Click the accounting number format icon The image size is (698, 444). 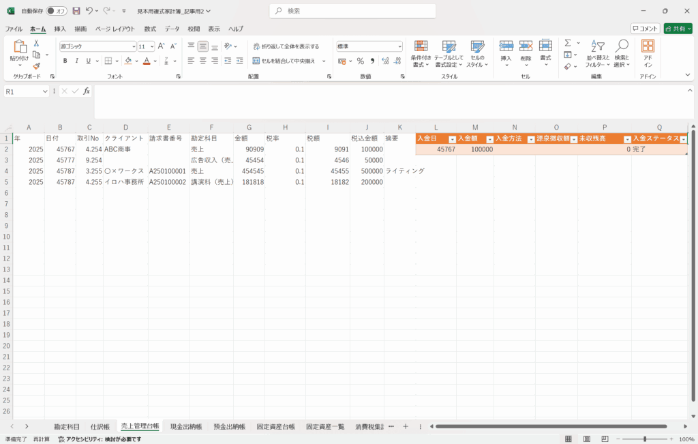point(342,61)
